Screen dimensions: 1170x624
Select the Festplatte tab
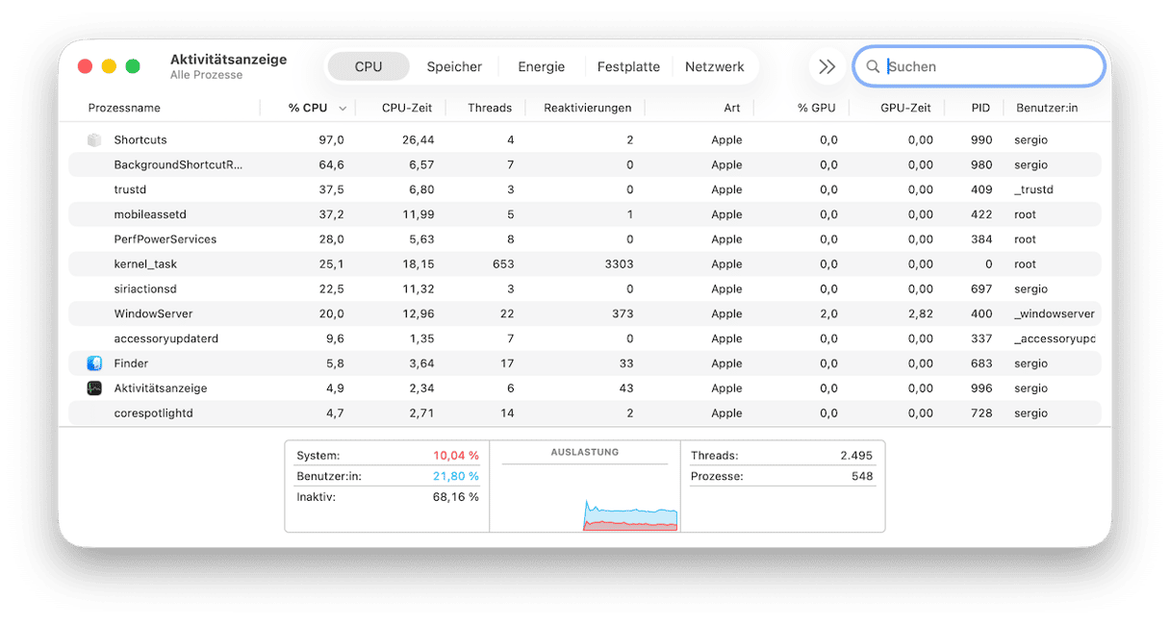pyautogui.click(x=628, y=67)
